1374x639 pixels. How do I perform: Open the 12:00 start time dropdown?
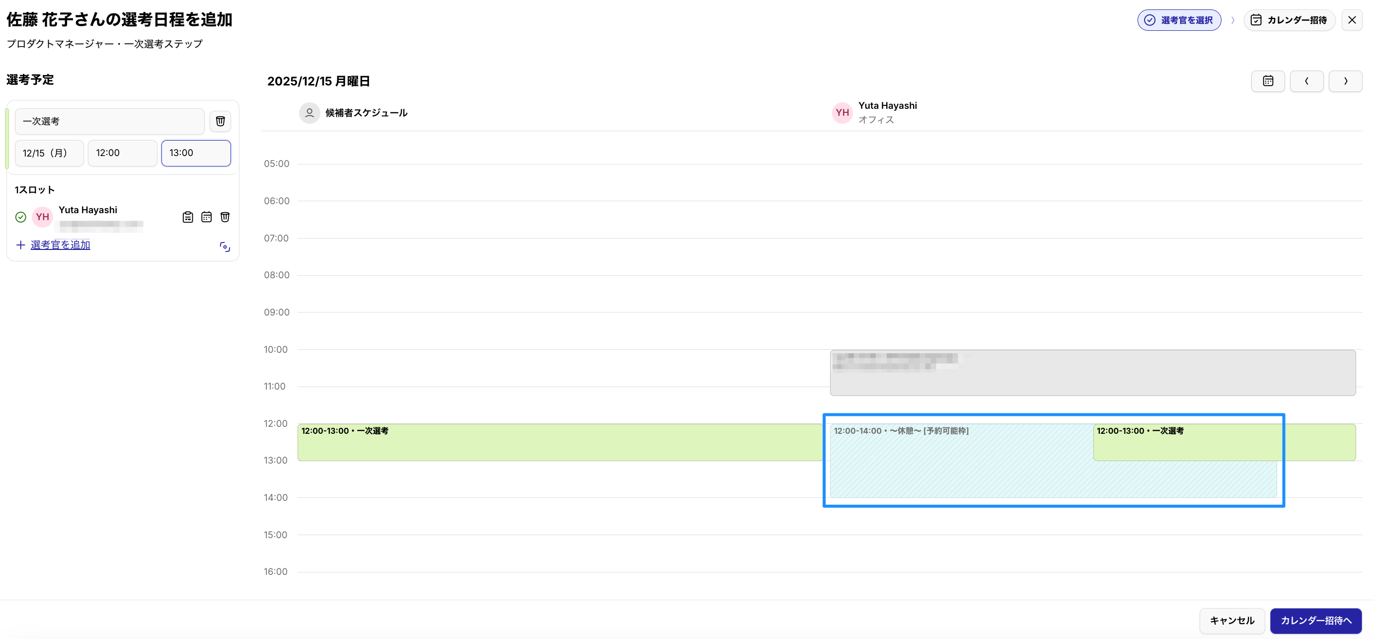pyautogui.click(x=122, y=153)
